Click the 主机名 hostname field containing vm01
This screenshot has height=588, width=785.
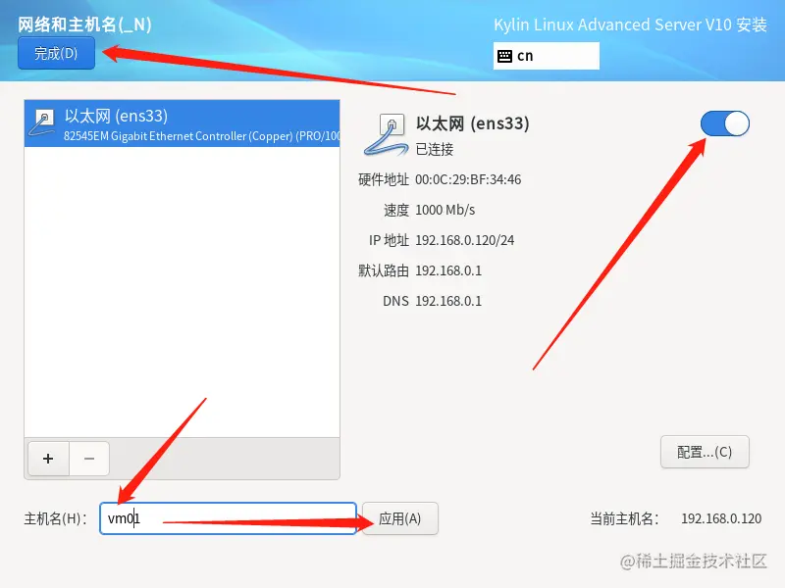[228, 518]
